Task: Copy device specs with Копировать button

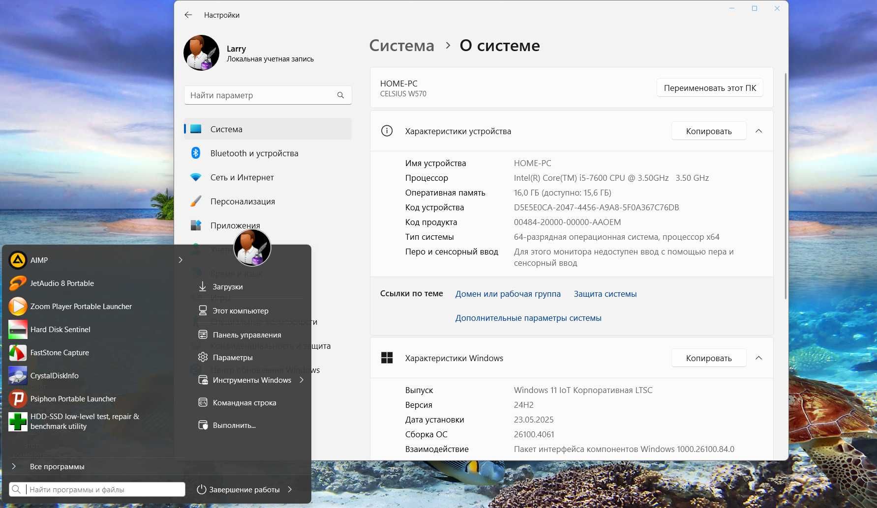Action: [709, 131]
